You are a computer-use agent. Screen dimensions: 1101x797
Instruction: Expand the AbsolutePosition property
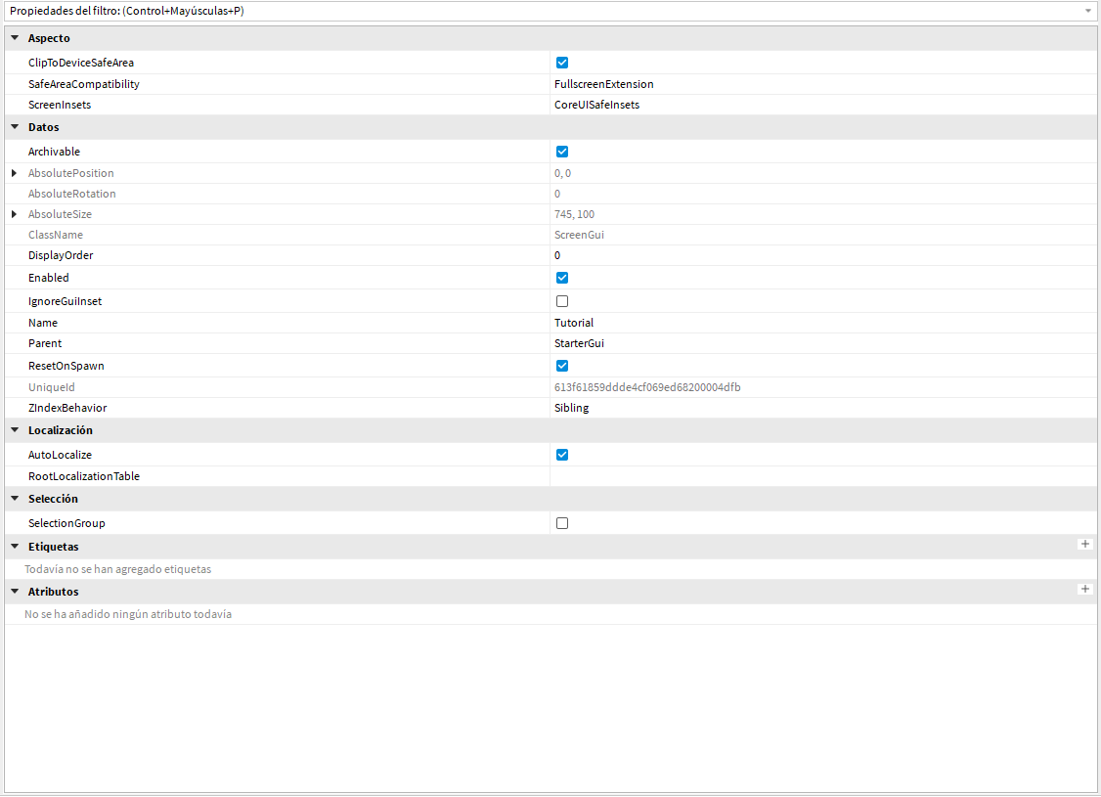pos(14,172)
